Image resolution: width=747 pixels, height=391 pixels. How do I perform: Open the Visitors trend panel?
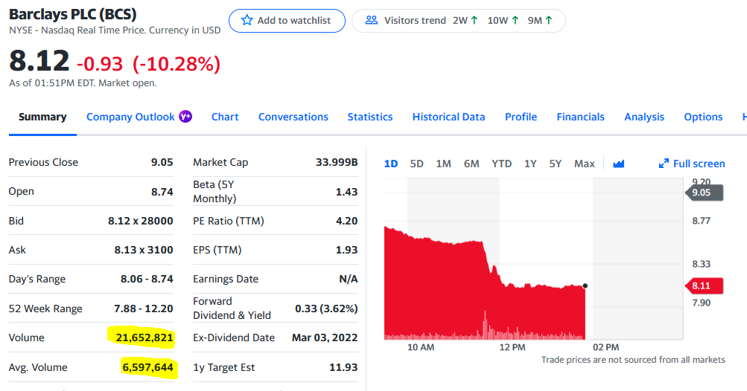point(458,21)
